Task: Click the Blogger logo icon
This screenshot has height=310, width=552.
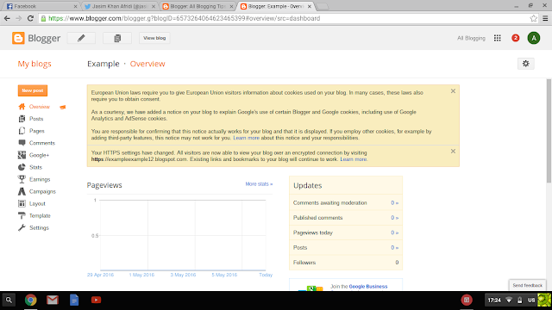Action: pyautogui.click(x=18, y=38)
